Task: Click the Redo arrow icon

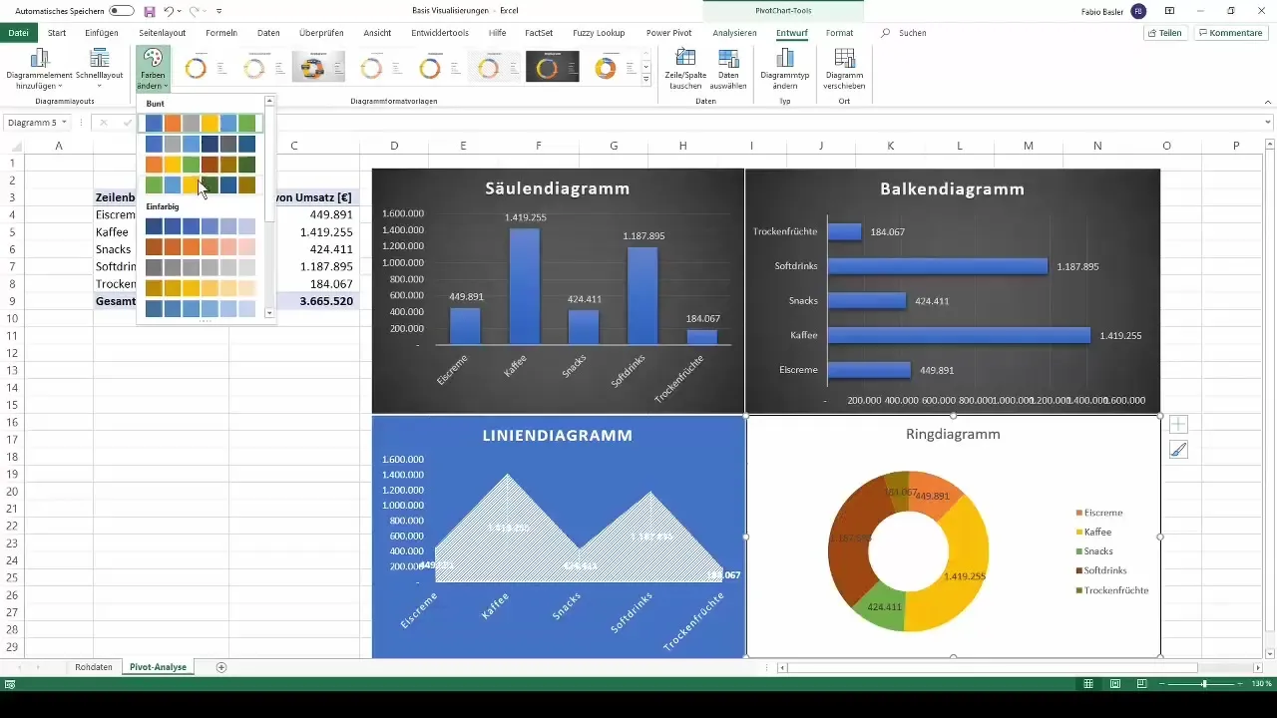Action: [x=194, y=10]
